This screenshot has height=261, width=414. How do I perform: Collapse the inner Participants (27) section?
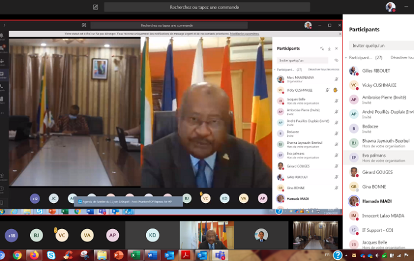276,69
